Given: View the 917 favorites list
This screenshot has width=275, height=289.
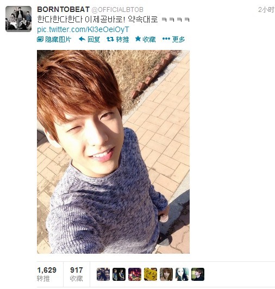Looking at the screenshot, I should tap(76, 274).
